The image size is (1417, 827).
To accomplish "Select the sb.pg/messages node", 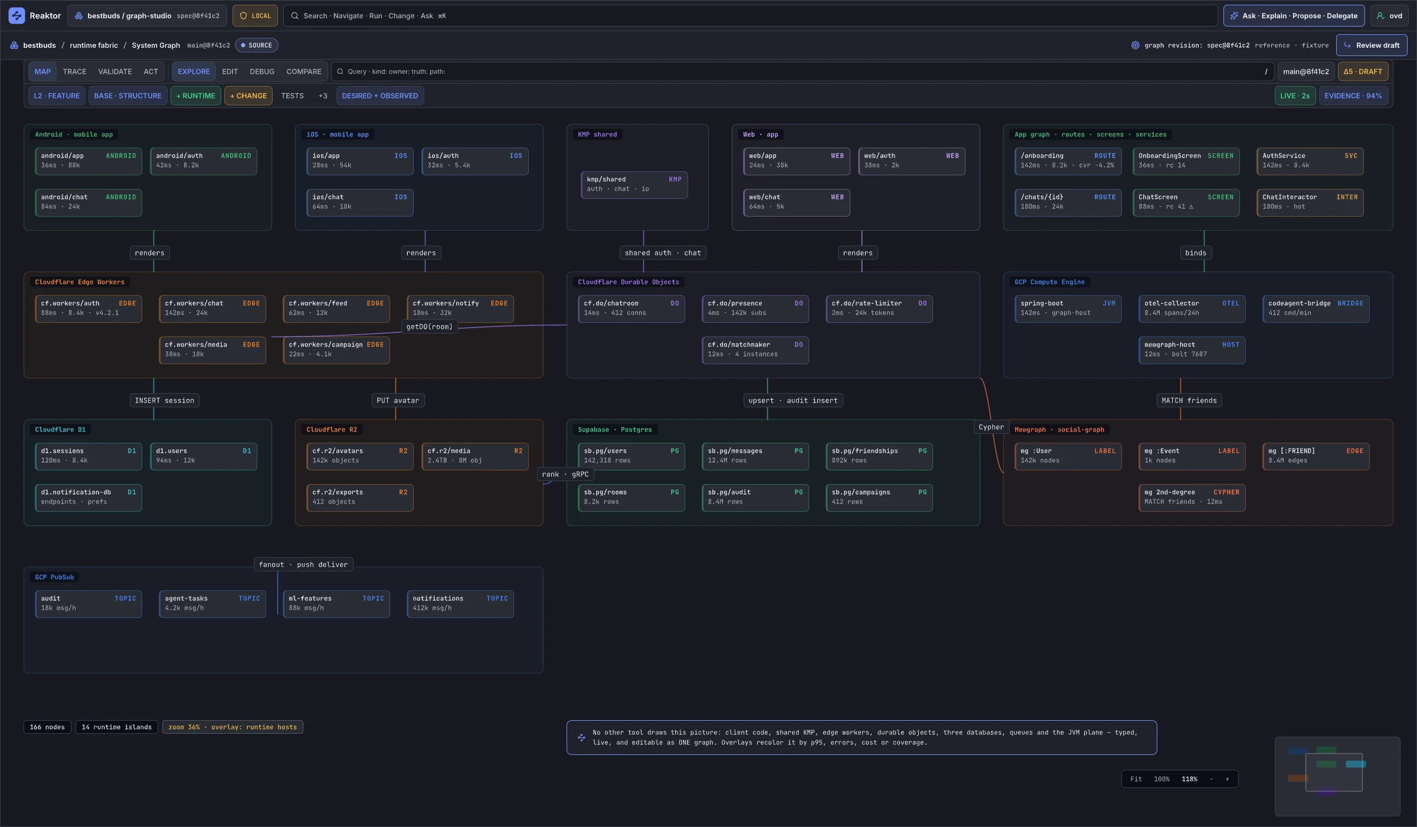I will [755, 456].
